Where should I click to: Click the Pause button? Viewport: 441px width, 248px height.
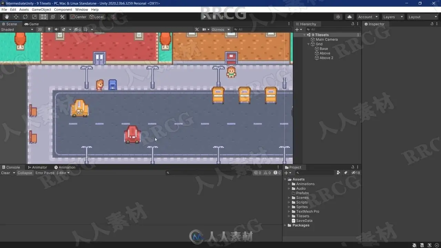click(x=214, y=17)
